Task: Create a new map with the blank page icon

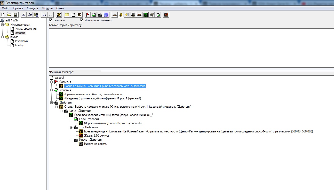Action: tap(3, 15)
